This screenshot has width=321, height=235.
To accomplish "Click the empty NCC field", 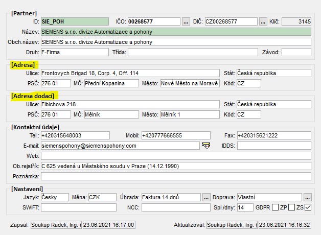I will 176,207.
